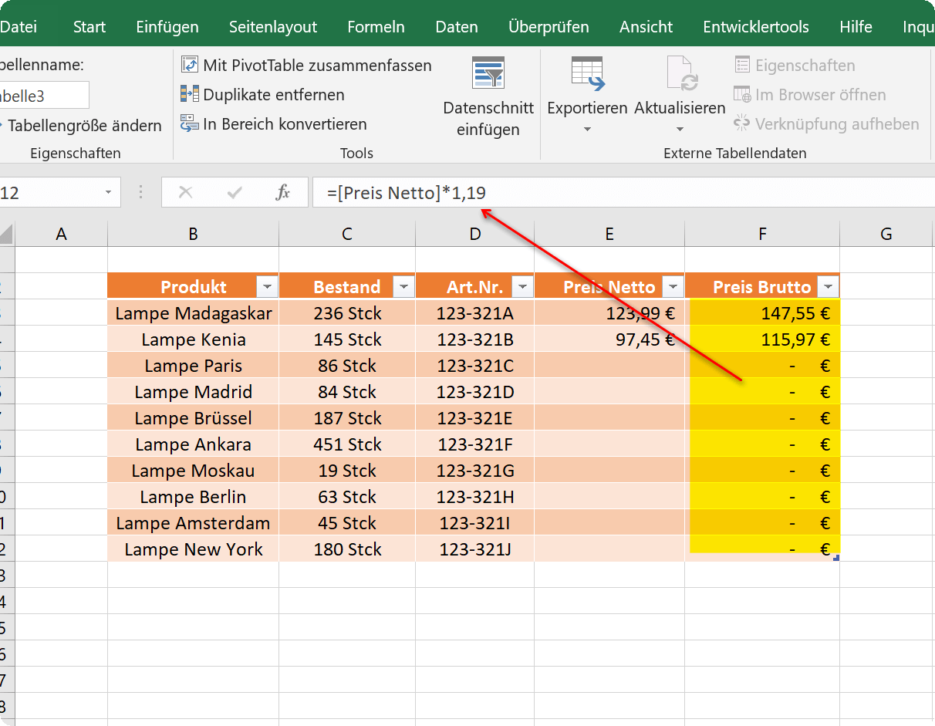The width and height of the screenshot is (935, 726).
Task: Click the select-all corner of the sheet
Action: point(6,234)
